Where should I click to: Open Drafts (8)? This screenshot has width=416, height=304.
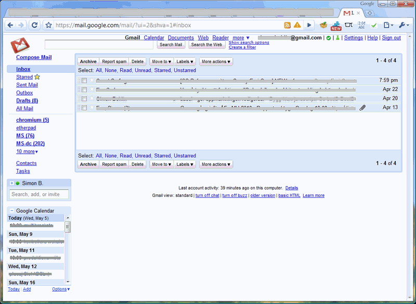(x=27, y=101)
